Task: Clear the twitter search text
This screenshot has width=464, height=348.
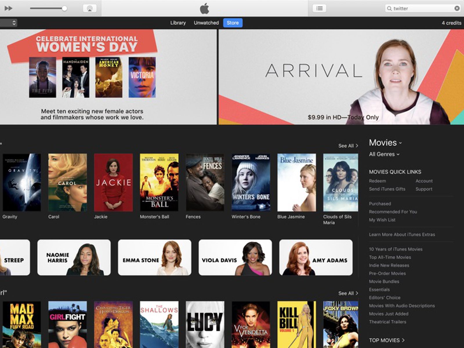Action: [x=457, y=8]
